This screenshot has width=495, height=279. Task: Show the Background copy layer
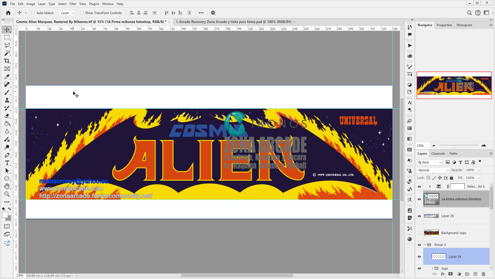click(x=419, y=233)
